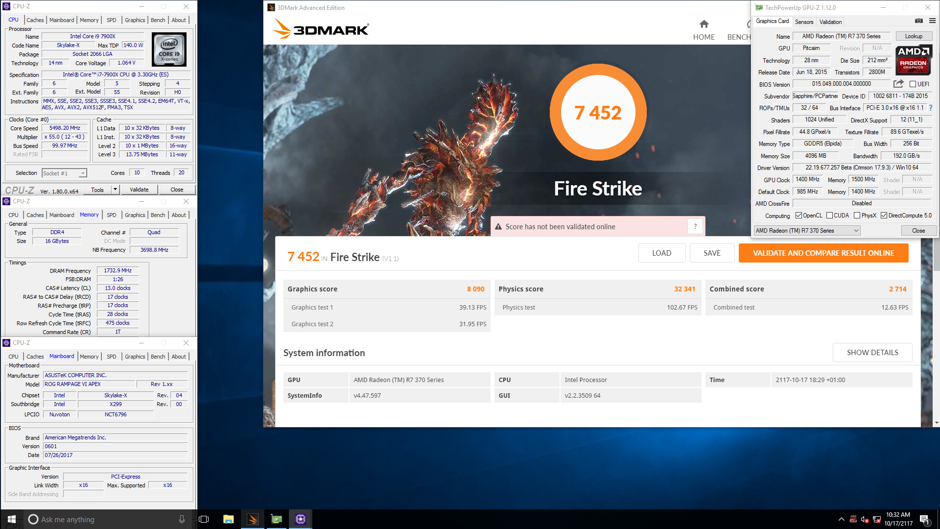Click the DRAM Frequency value 1732.9 MHz
This screenshot has height=529, width=940.
117,270
